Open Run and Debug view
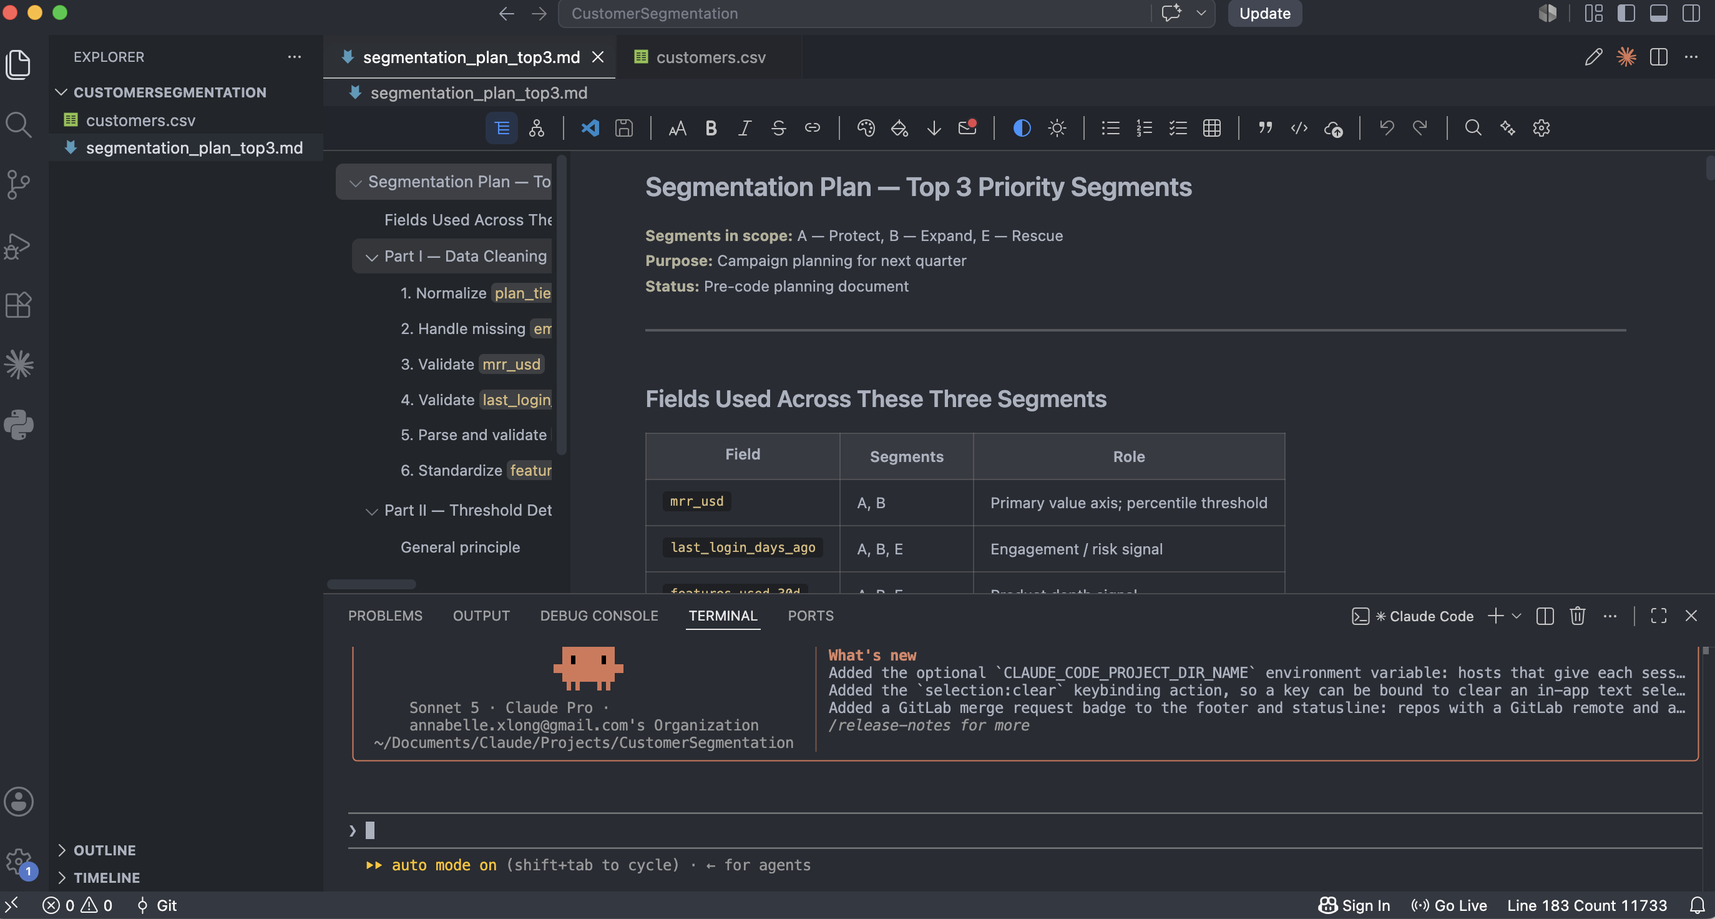This screenshot has height=919, width=1715. 19,246
